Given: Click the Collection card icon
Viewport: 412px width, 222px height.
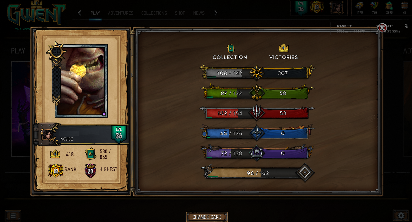Looking at the screenshot, I should 231,48.
